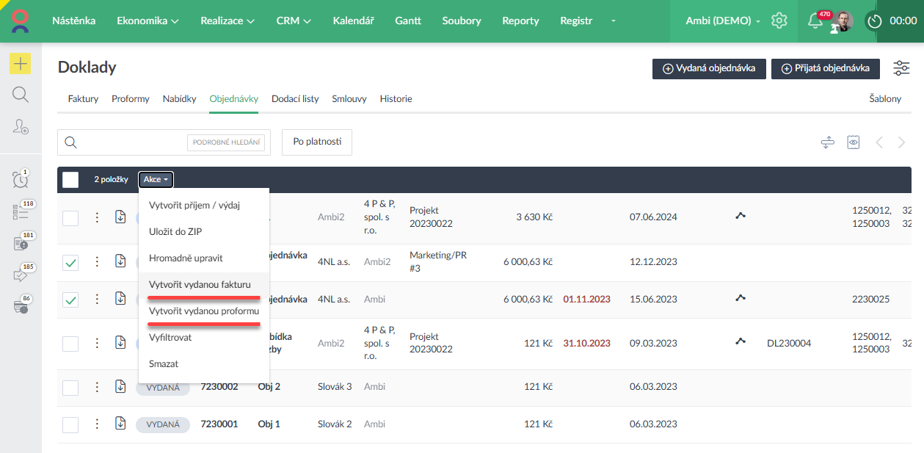
Task: Check the checkbox for order 7230001
Action: tap(70, 424)
